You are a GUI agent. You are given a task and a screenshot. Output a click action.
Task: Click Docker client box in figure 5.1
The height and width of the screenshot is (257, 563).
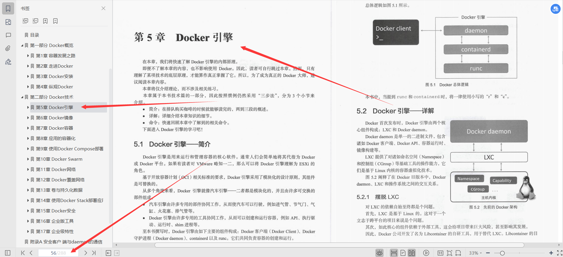click(396, 32)
